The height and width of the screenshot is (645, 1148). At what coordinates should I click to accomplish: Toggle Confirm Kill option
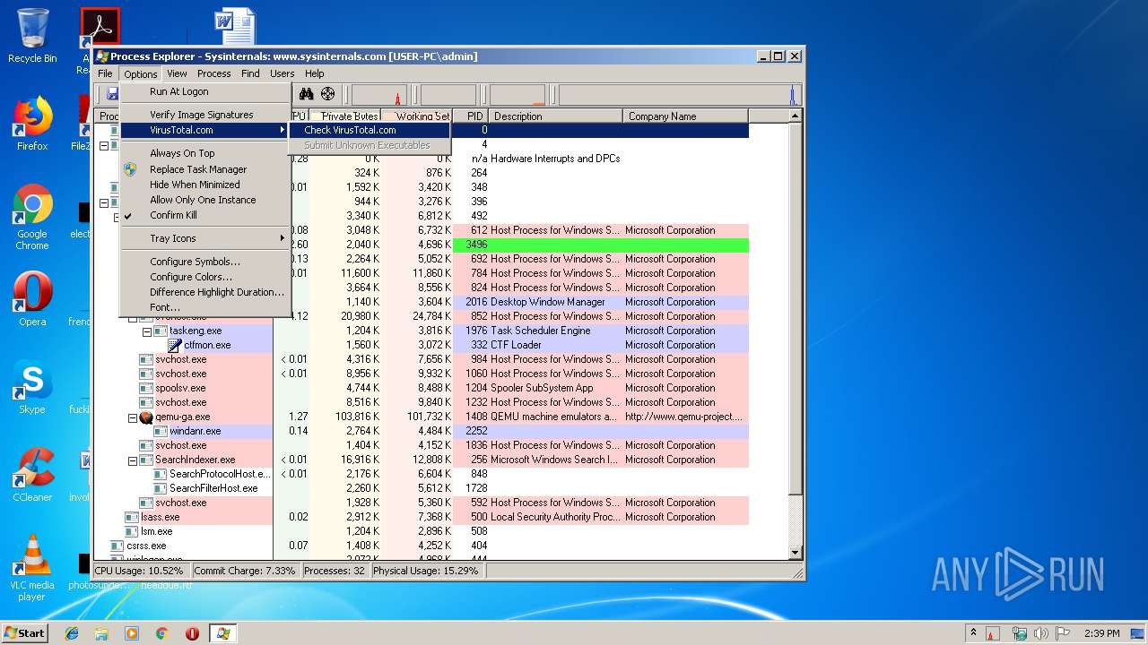(x=205, y=215)
